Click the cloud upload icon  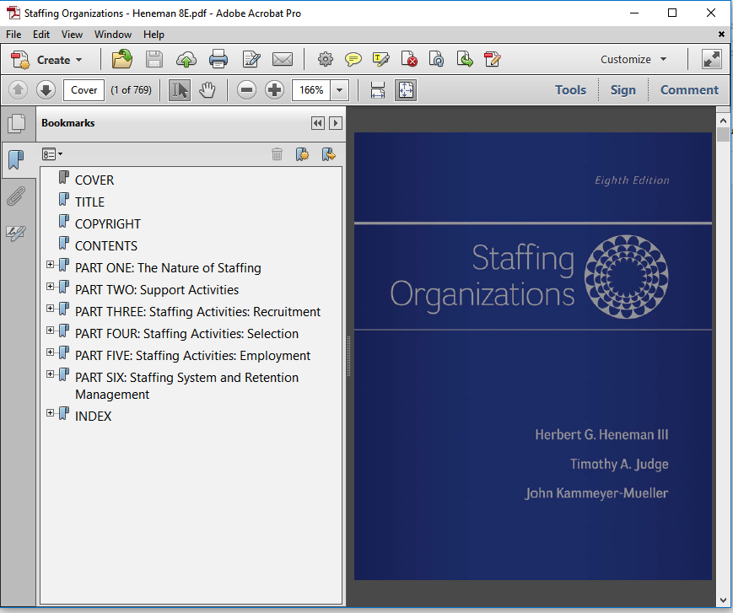(186, 60)
